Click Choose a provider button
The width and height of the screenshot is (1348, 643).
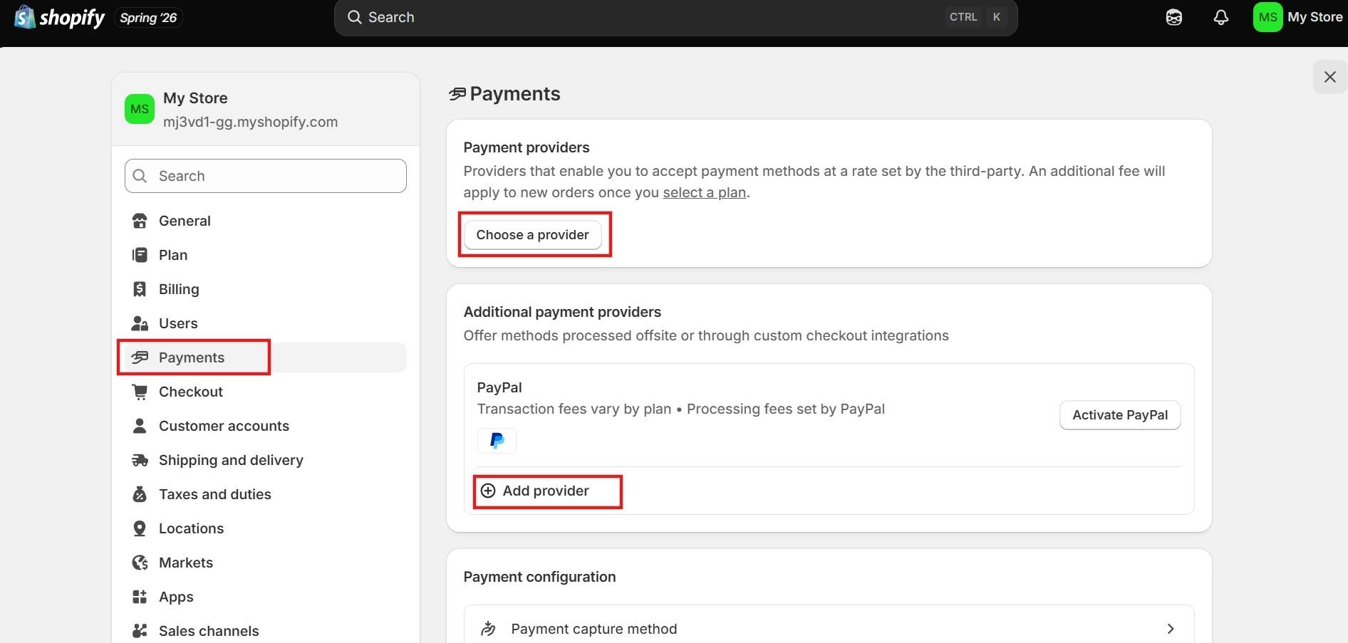pos(532,235)
